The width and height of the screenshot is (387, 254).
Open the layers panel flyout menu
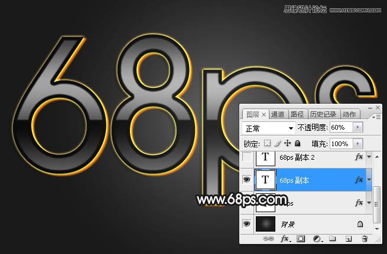(x=376, y=117)
